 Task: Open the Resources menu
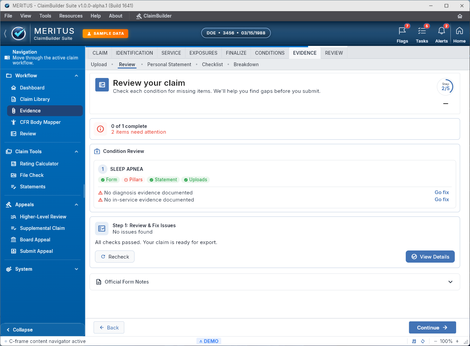71,16
